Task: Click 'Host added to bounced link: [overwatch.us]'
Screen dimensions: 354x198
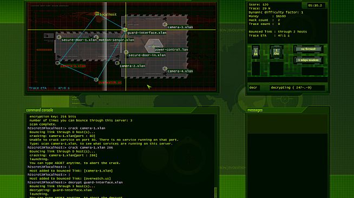Action: click(70, 179)
